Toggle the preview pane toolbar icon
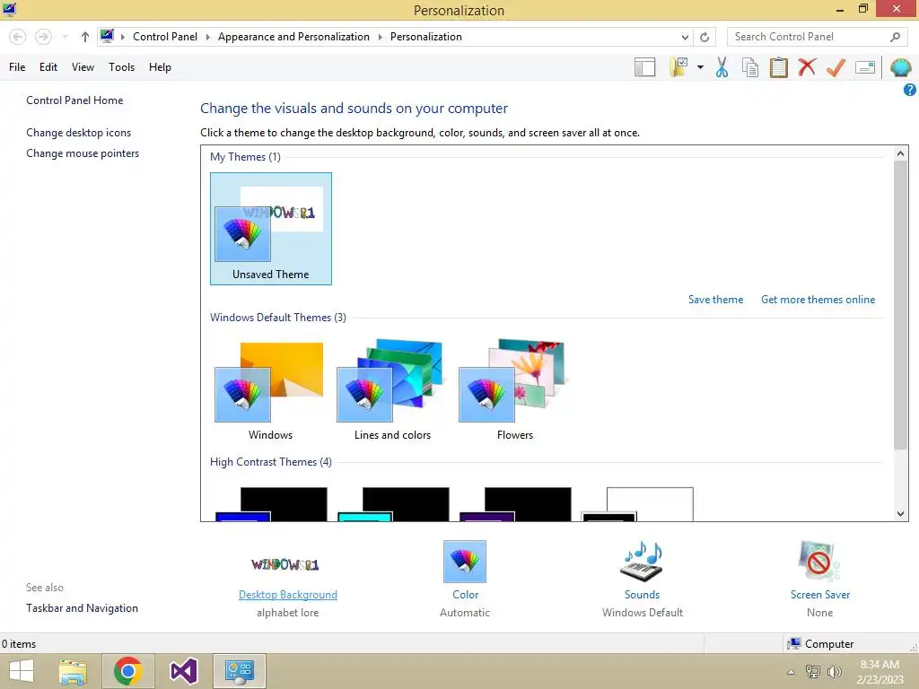 pos(644,67)
